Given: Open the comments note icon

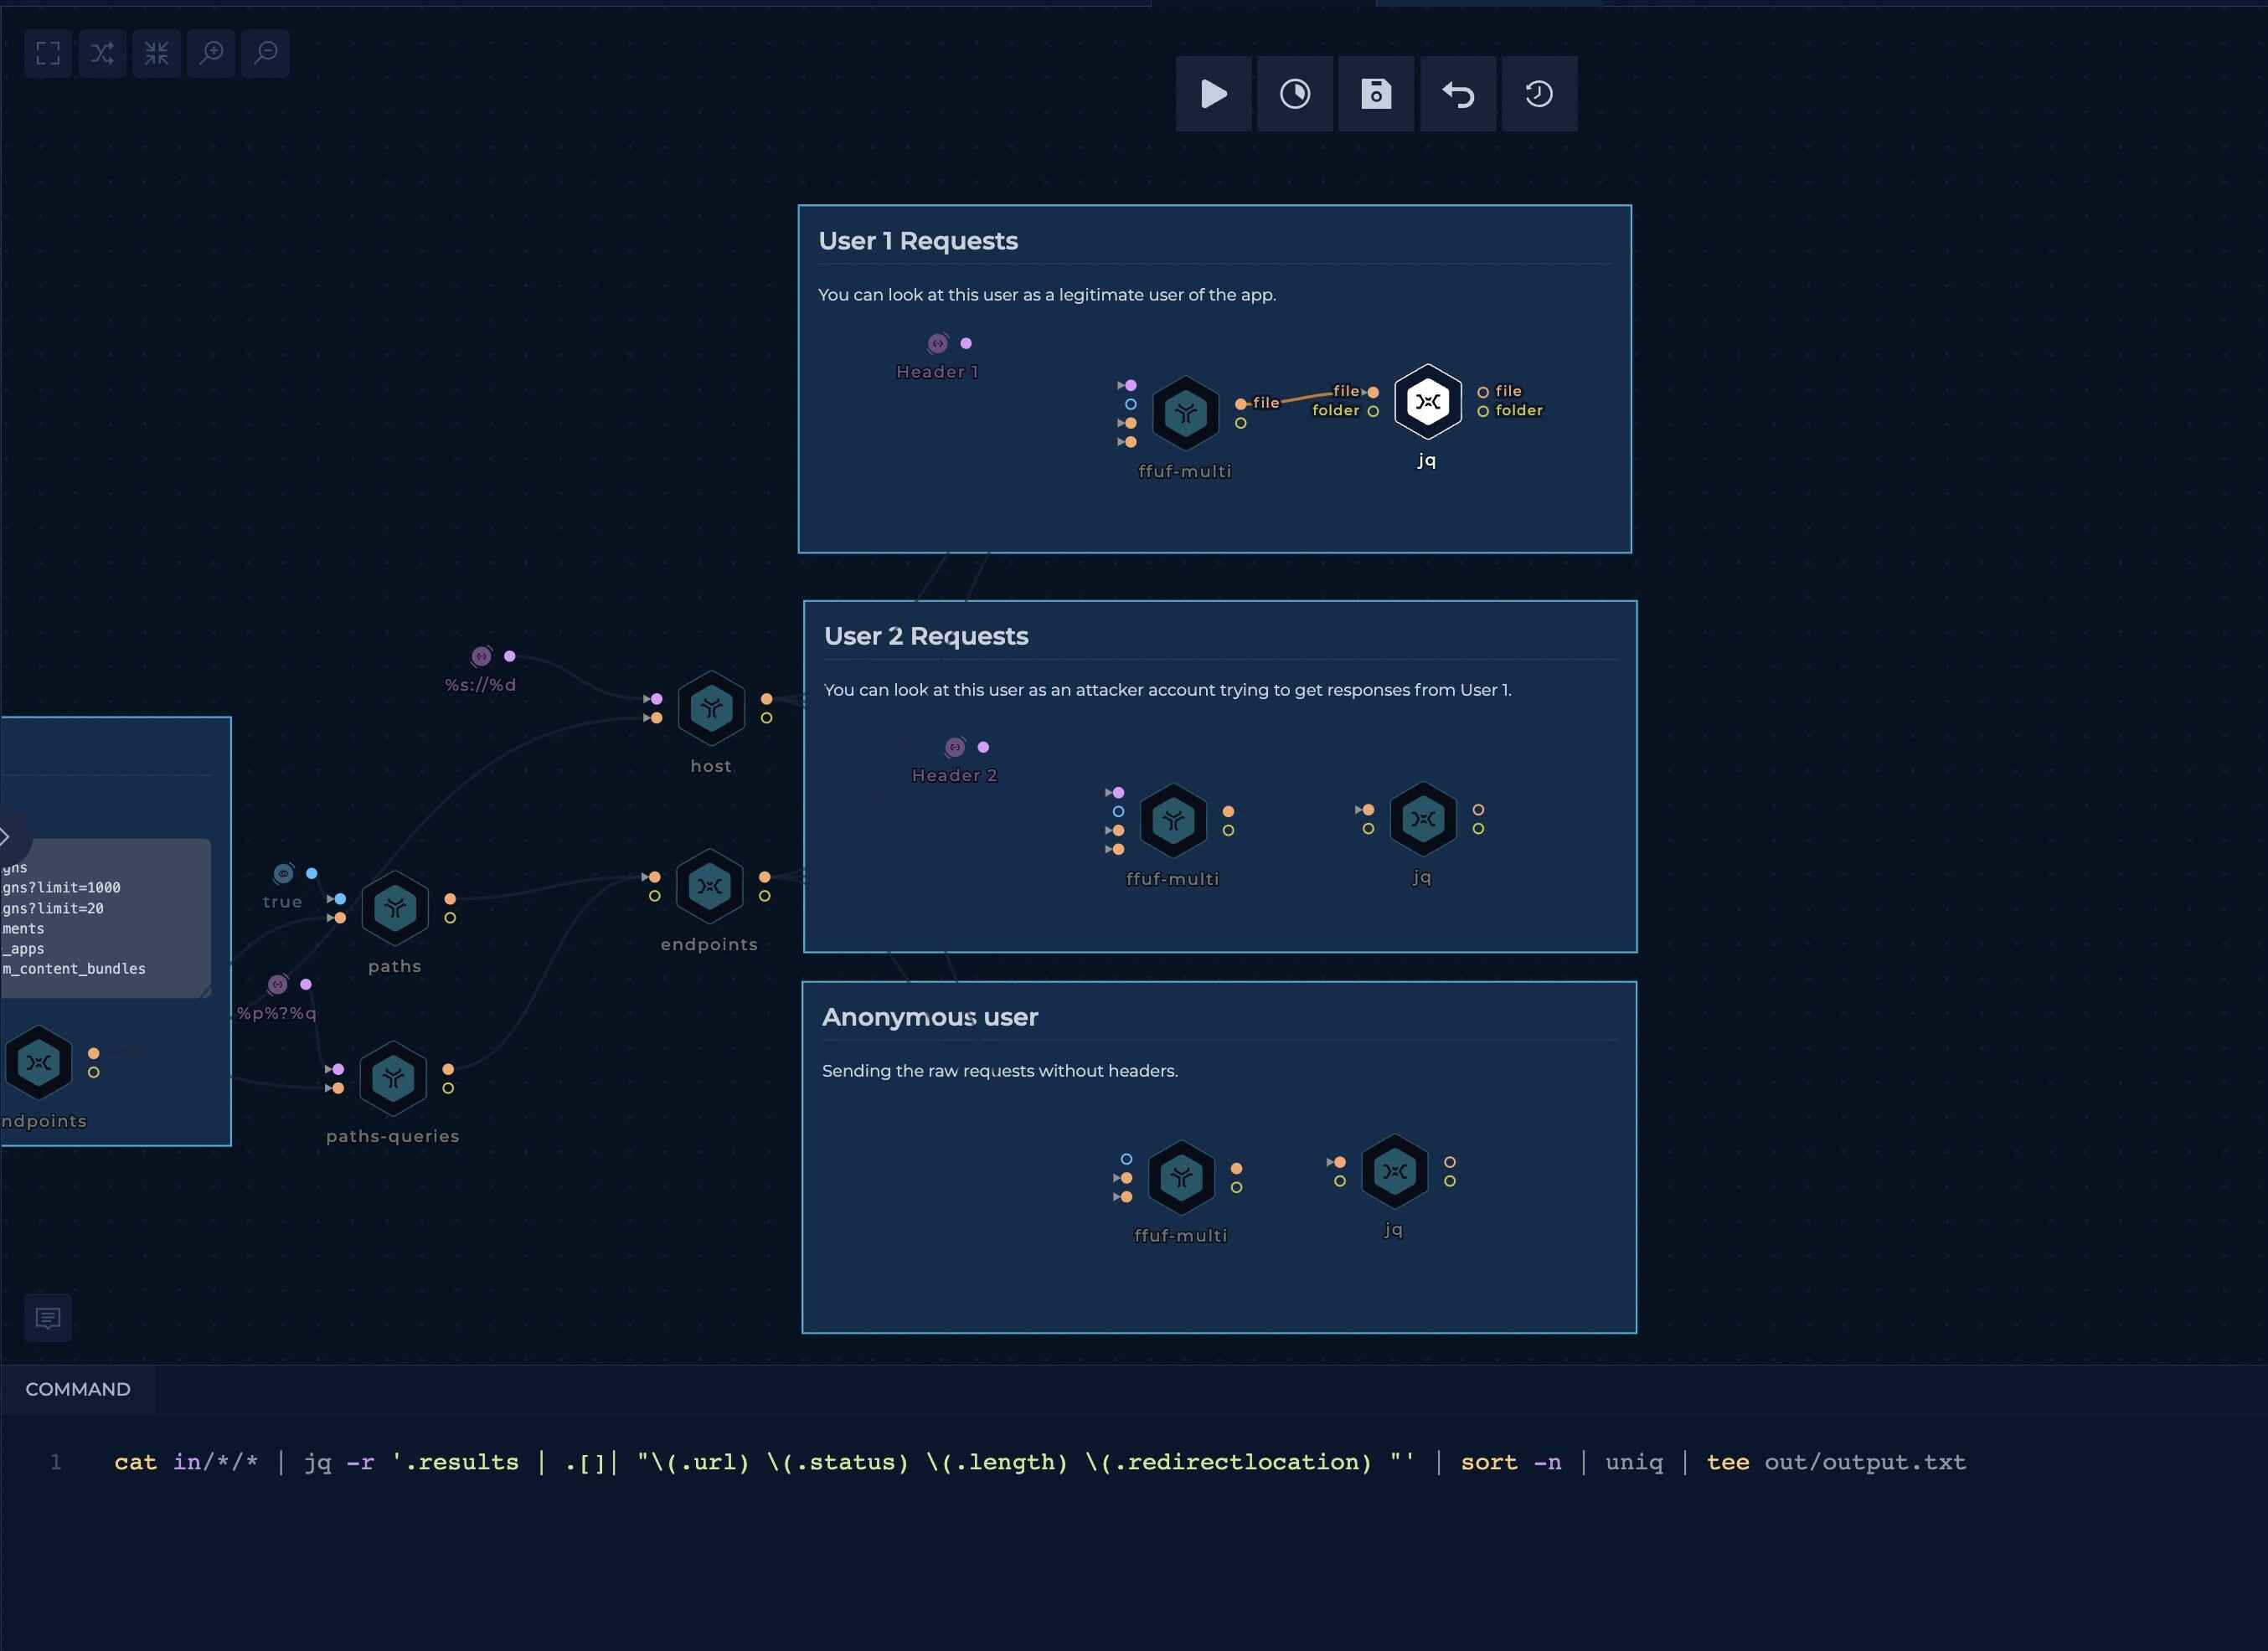Looking at the screenshot, I should point(48,1318).
